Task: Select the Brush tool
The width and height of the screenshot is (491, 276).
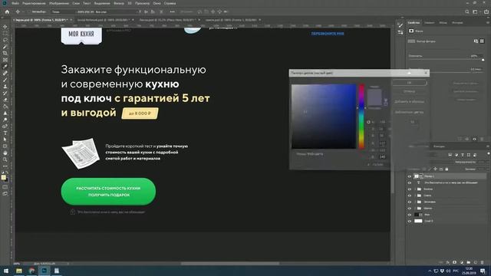Action: click(x=5, y=80)
